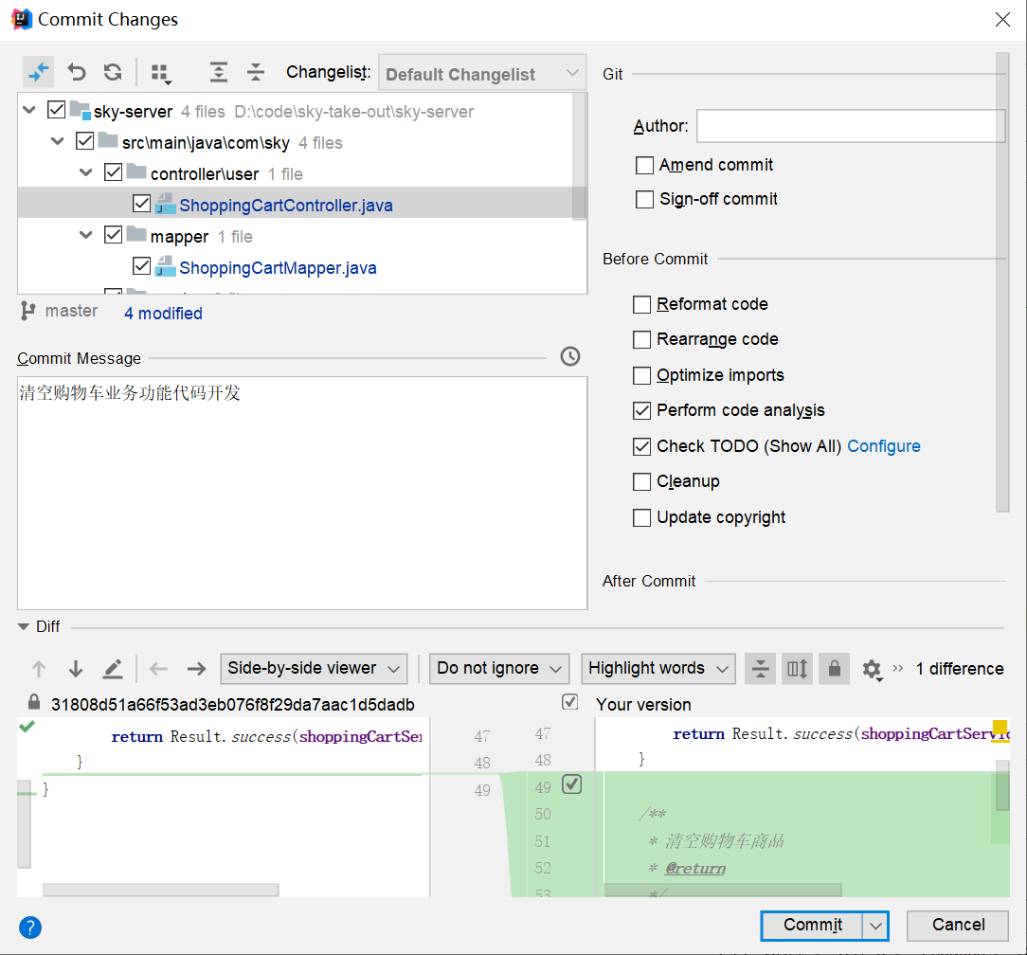The height and width of the screenshot is (955, 1027).
Task: Open Diff settings gear icon
Action: pos(871,670)
